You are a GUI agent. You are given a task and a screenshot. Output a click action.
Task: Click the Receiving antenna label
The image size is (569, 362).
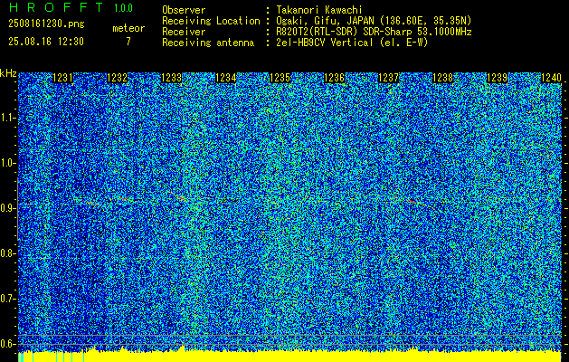point(208,43)
